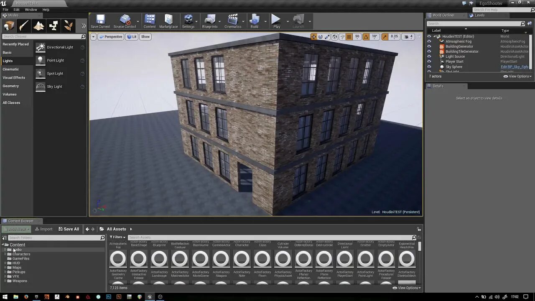Click the Add New button
The image size is (535, 301).
[x=15, y=229]
